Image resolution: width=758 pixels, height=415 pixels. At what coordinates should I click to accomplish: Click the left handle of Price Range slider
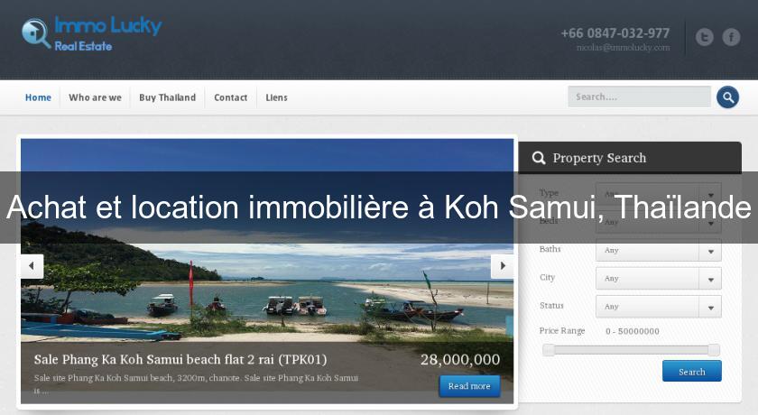[x=549, y=350]
